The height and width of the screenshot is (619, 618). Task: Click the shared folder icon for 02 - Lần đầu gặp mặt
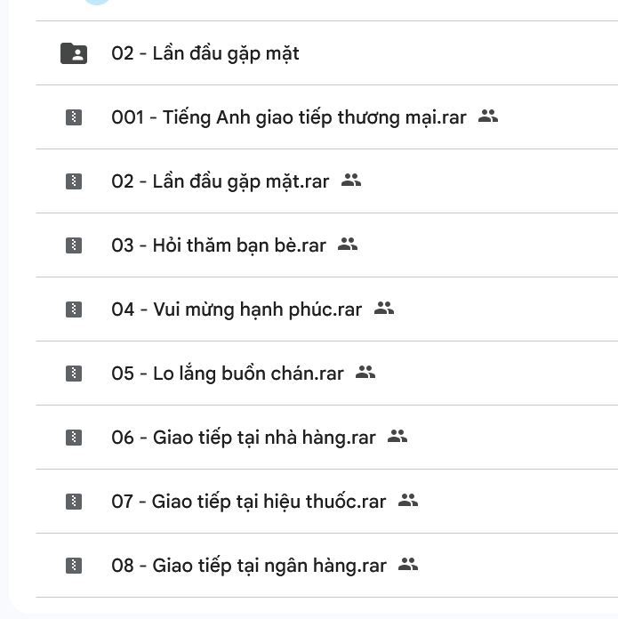(x=74, y=53)
